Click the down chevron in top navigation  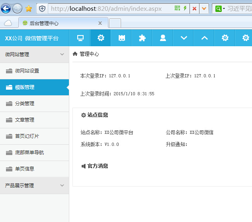pos(184,38)
